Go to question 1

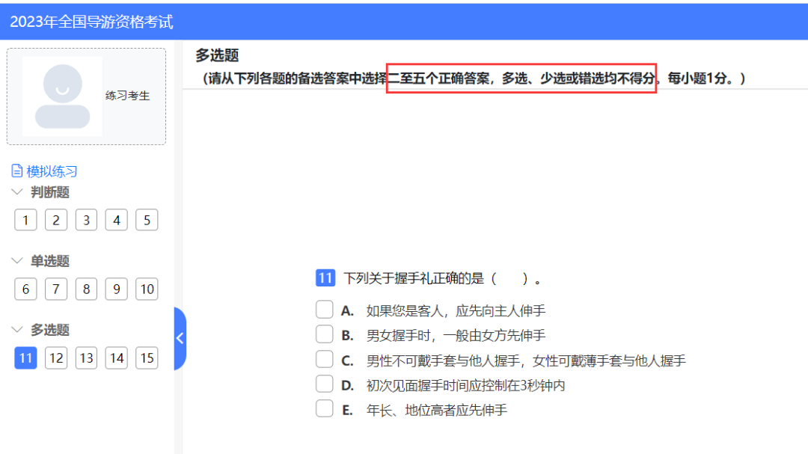point(25,220)
